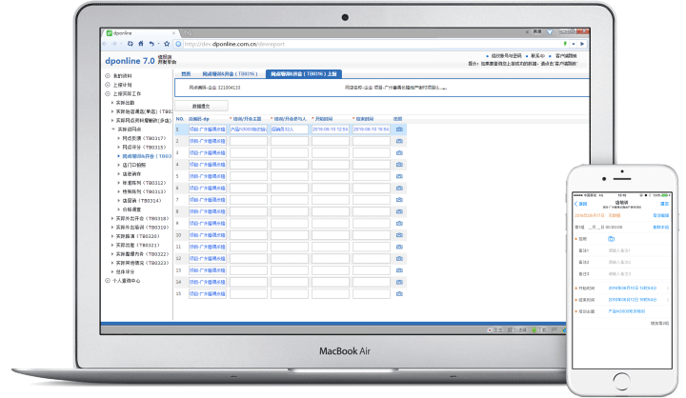Tap the add second group link on phone

tap(659, 323)
